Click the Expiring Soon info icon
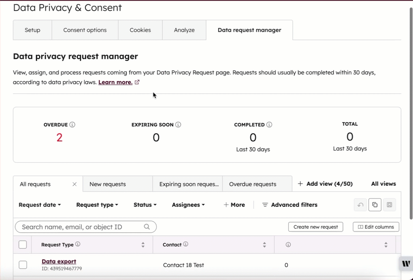The width and height of the screenshot is (413, 280). tap(178, 125)
